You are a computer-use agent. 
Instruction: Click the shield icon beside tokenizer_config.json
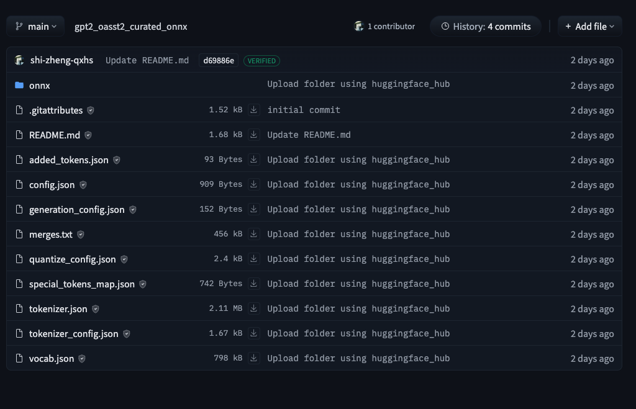(127, 334)
